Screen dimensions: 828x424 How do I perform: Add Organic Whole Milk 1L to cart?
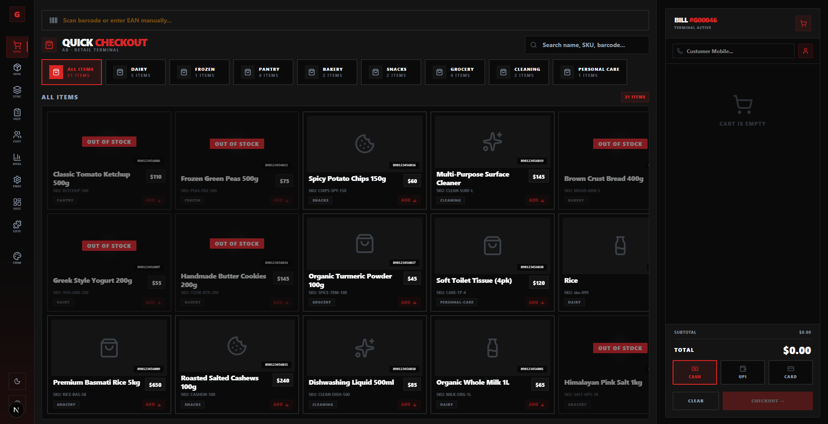coord(537,405)
